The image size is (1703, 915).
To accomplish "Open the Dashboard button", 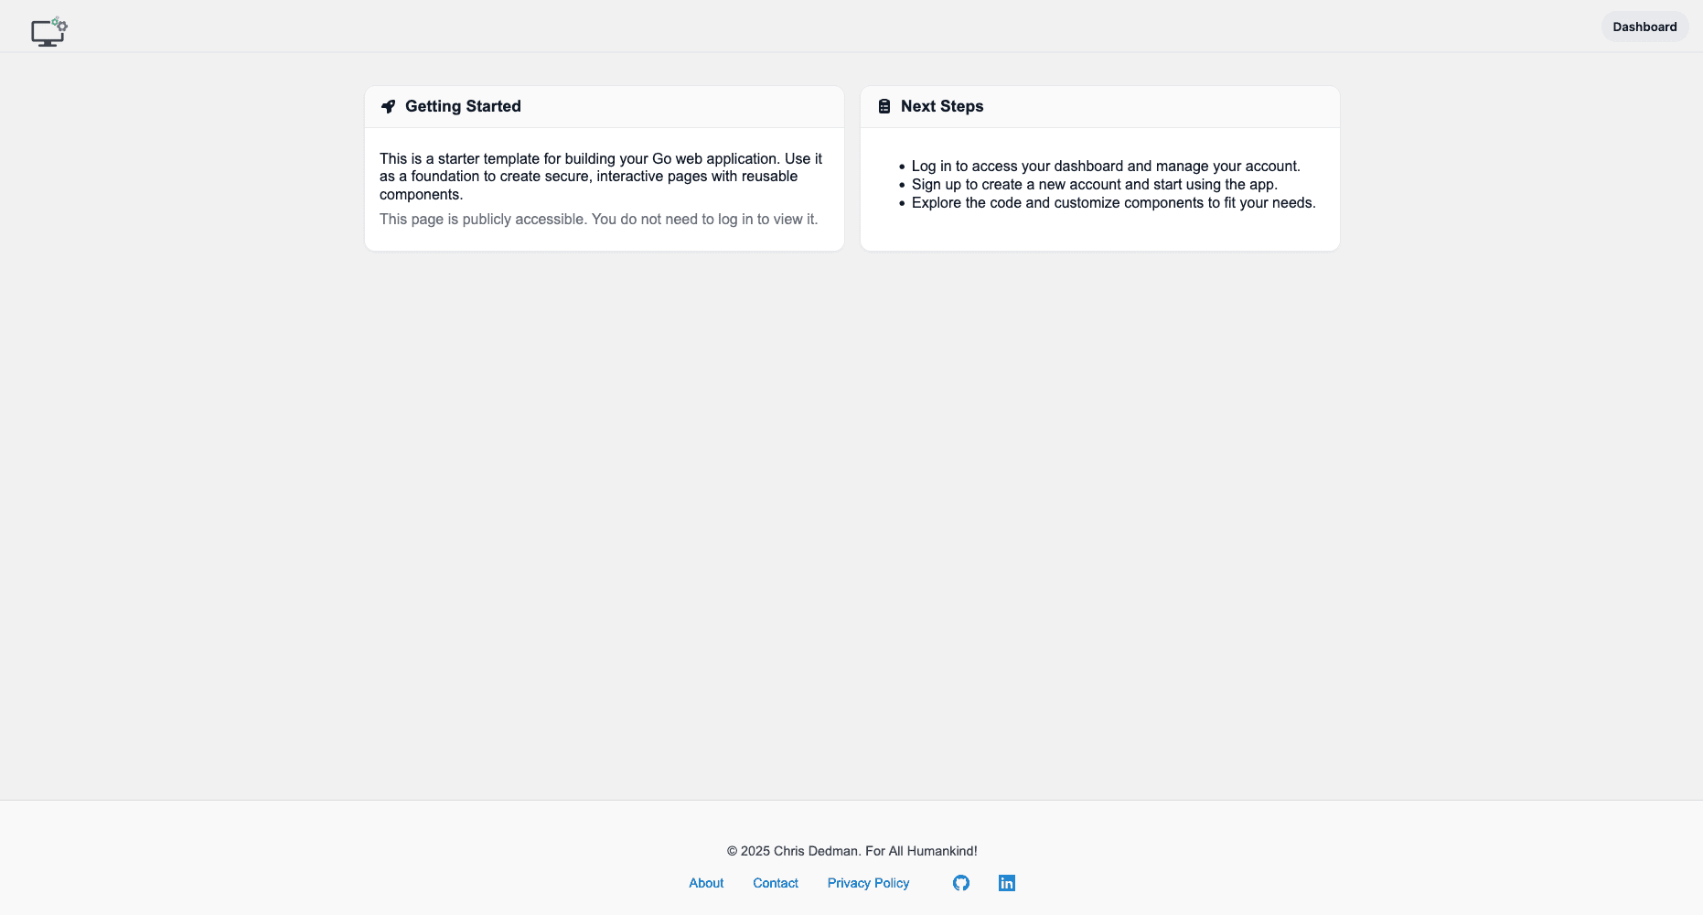I will tap(1644, 27).
